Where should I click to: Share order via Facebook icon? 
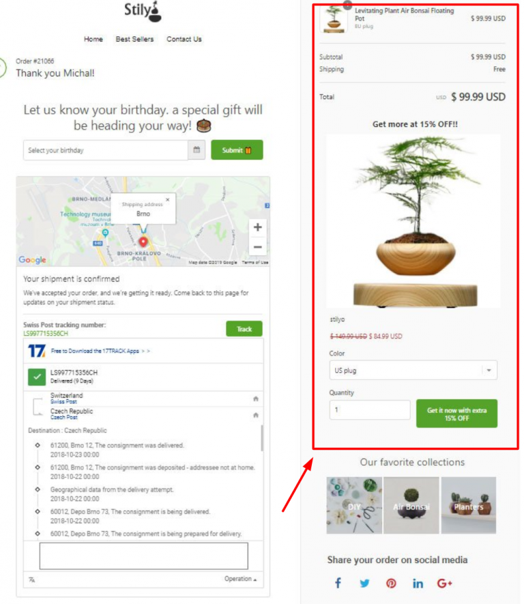338,583
